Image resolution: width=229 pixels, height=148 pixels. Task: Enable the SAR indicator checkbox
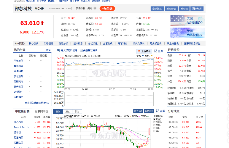155,128
